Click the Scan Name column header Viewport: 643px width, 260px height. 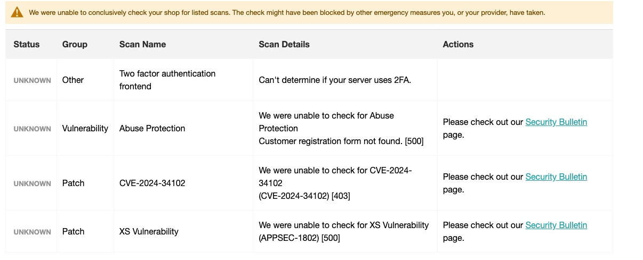(x=142, y=45)
